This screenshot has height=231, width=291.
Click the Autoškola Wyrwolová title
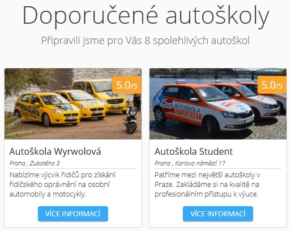click(x=55, y=151)
